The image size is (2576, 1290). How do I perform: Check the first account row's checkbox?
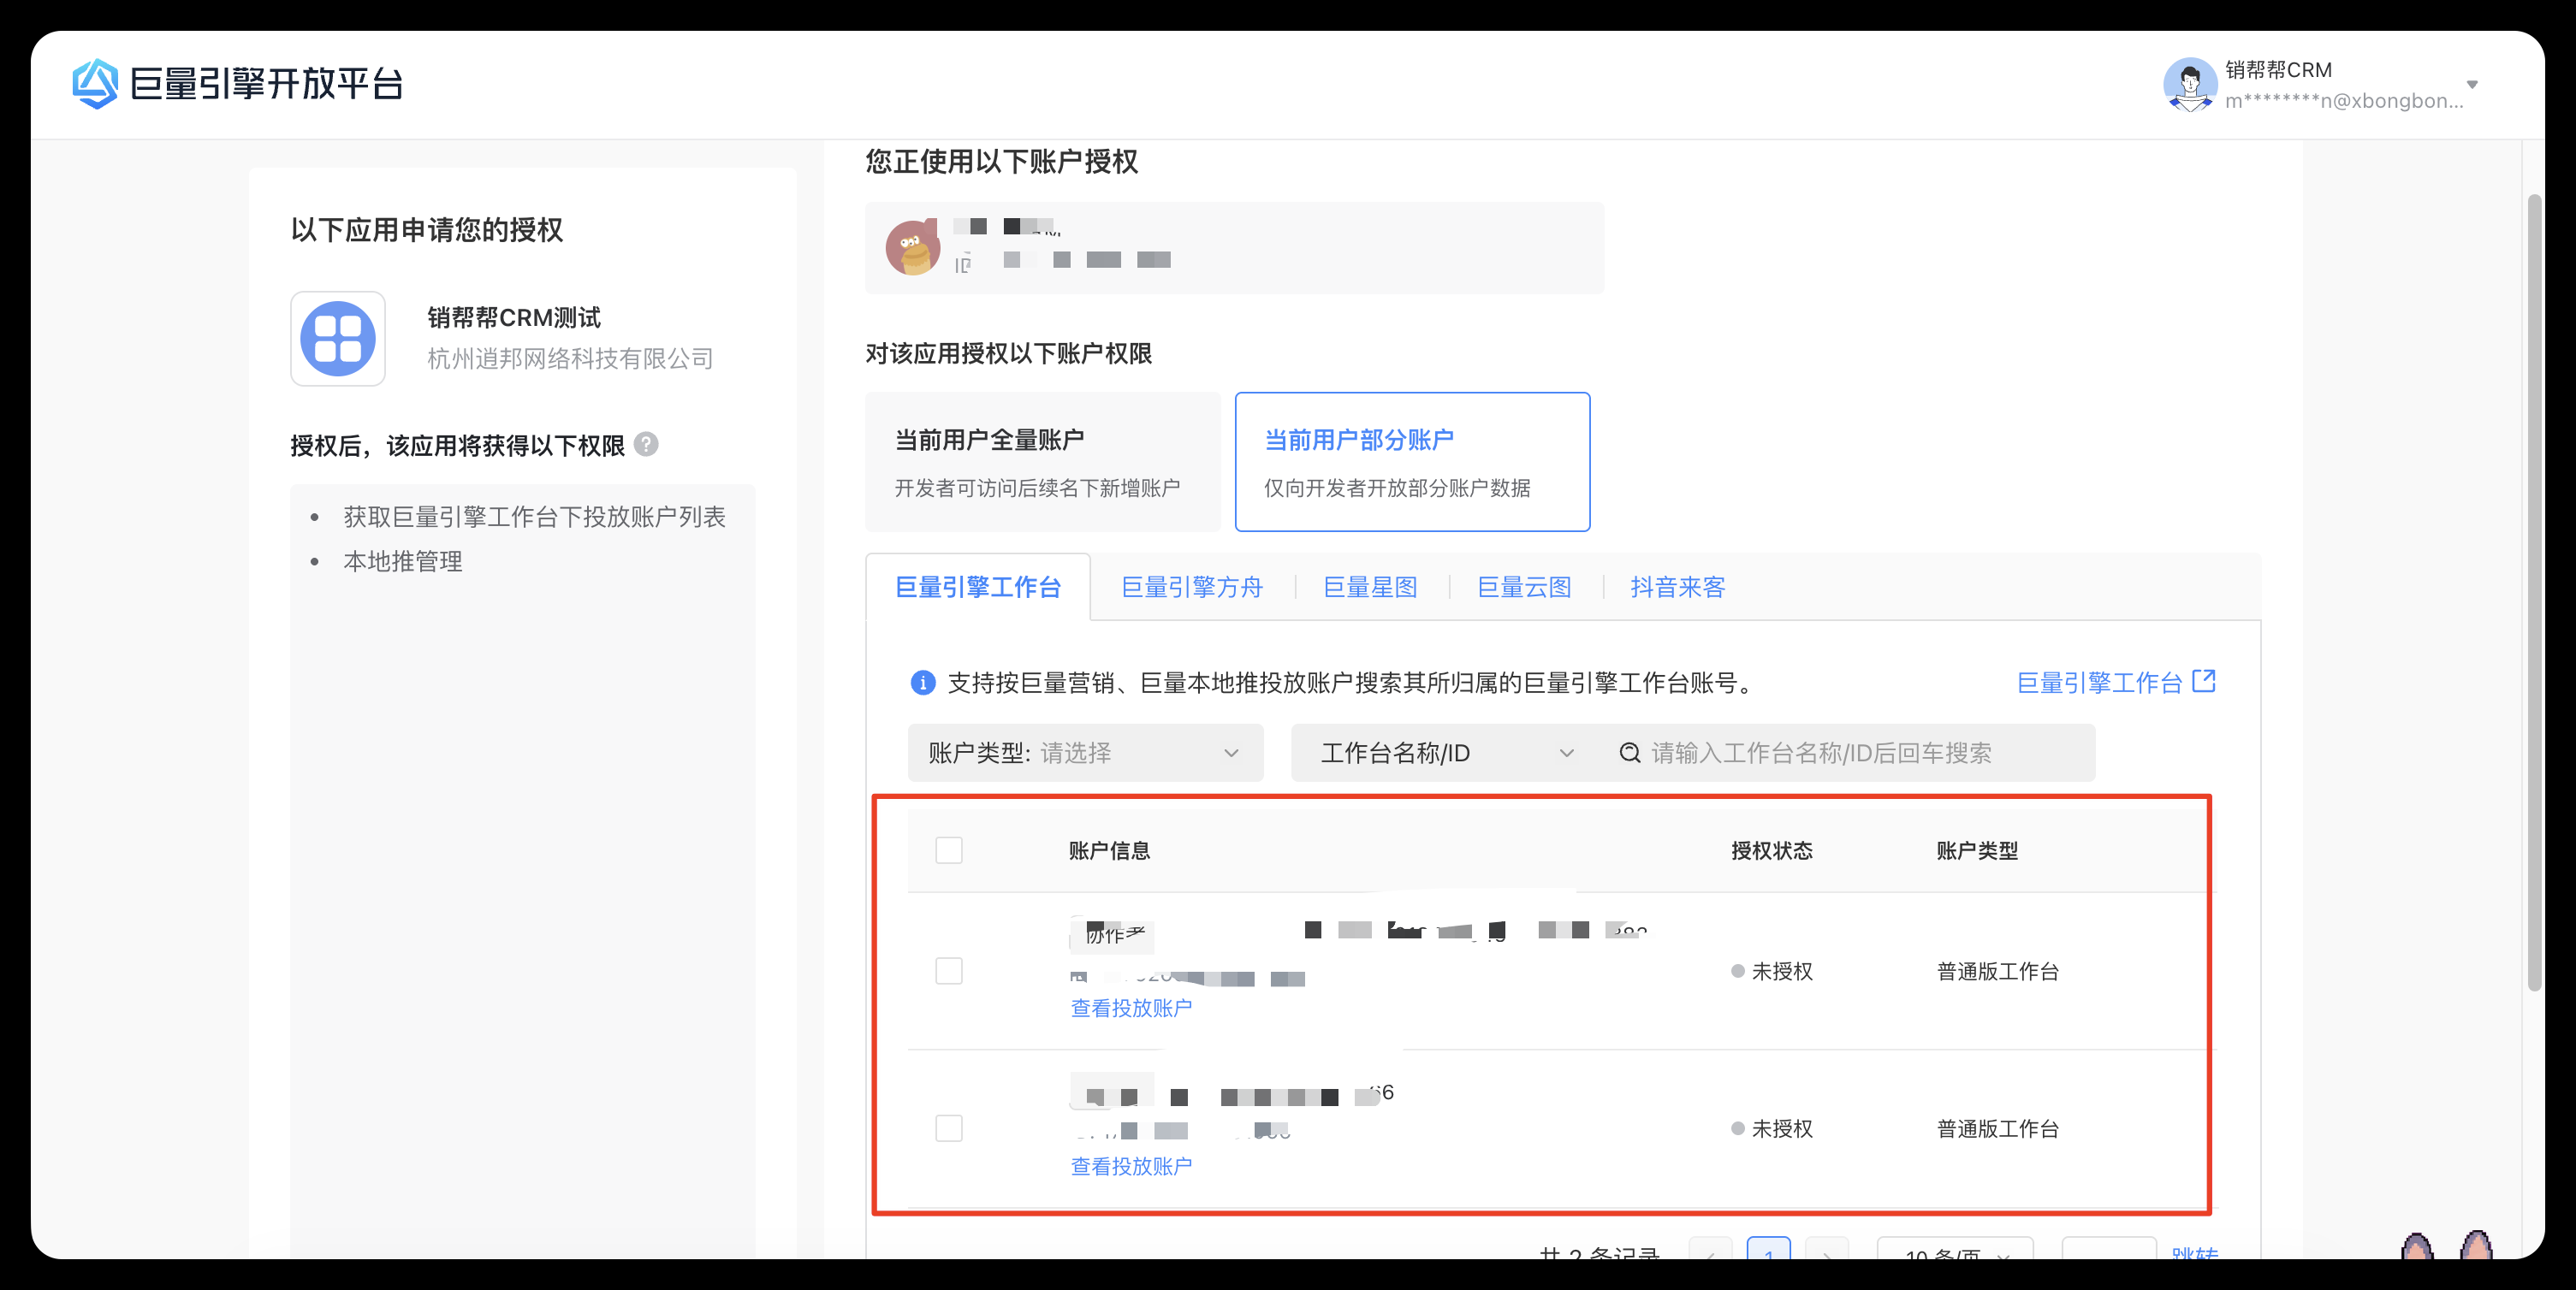[949, 970]
